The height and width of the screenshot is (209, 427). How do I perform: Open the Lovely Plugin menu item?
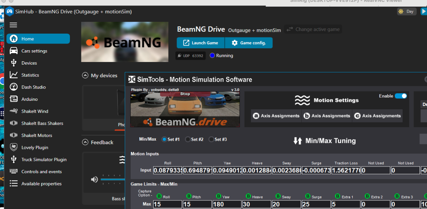pos(34,147)
